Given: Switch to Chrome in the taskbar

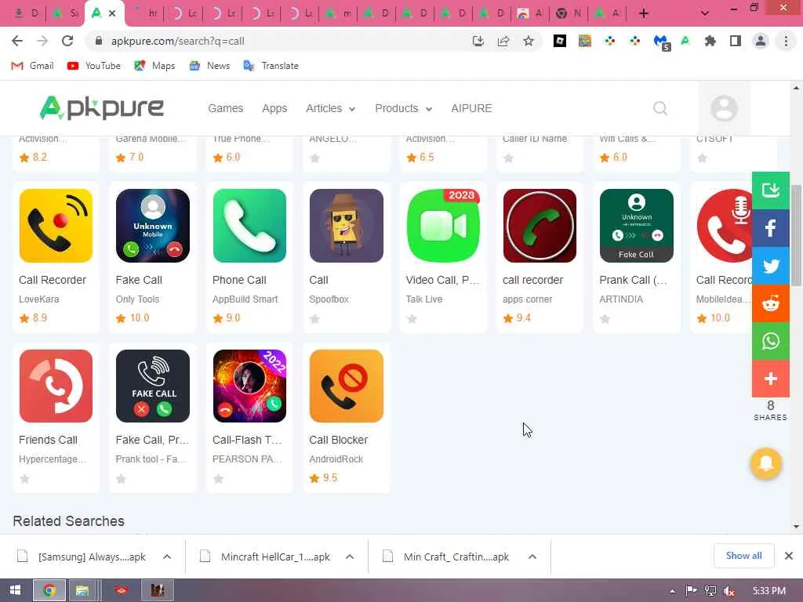Looking at the screenshot, I should [49, 590].
